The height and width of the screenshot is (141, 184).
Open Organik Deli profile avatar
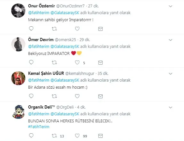[18, 112]
